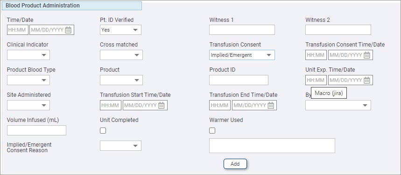Check the Warmer Used checkbox
Image resolution: width=401 pixels, height=175 pixels.
[212, 131]
